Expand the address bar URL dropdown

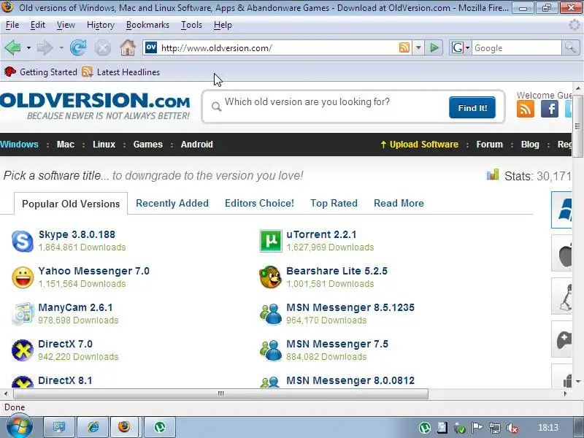(x=418, y=47)
